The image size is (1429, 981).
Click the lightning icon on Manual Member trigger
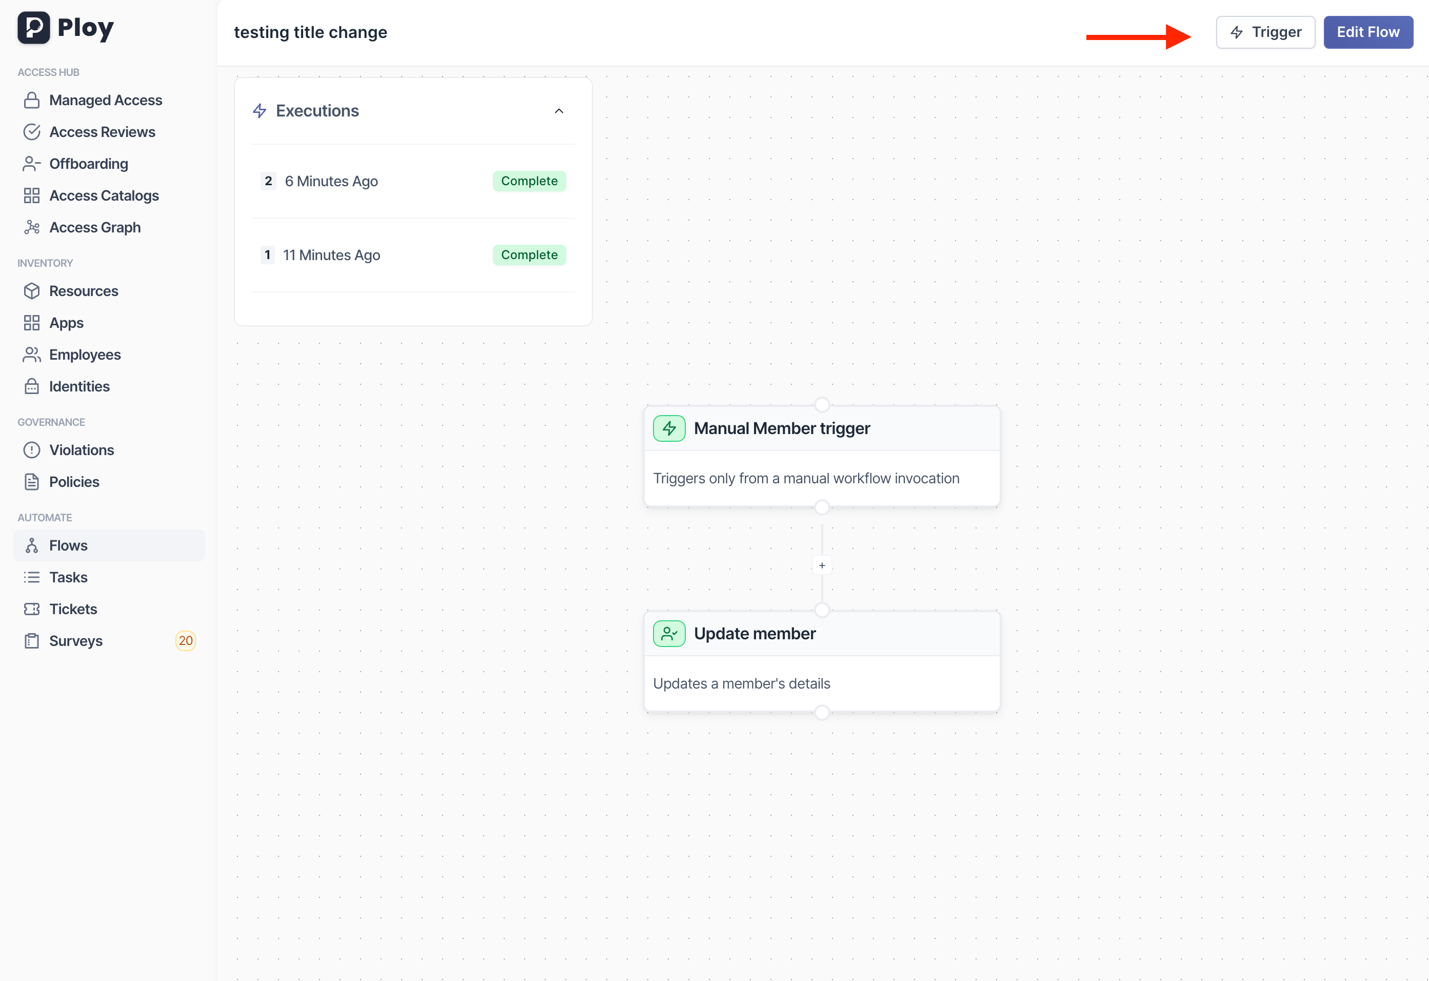coord(669,429)
